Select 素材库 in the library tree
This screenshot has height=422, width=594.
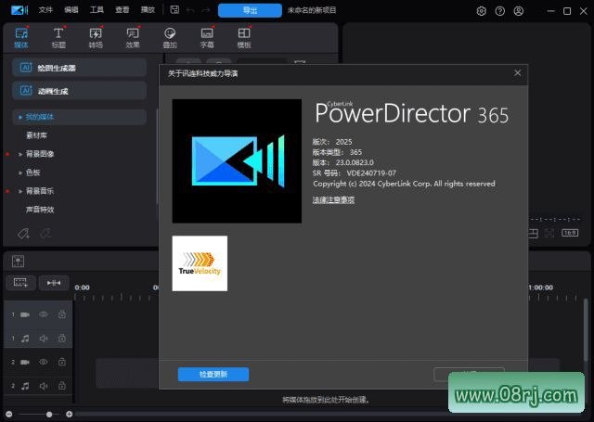pos(36,135)
